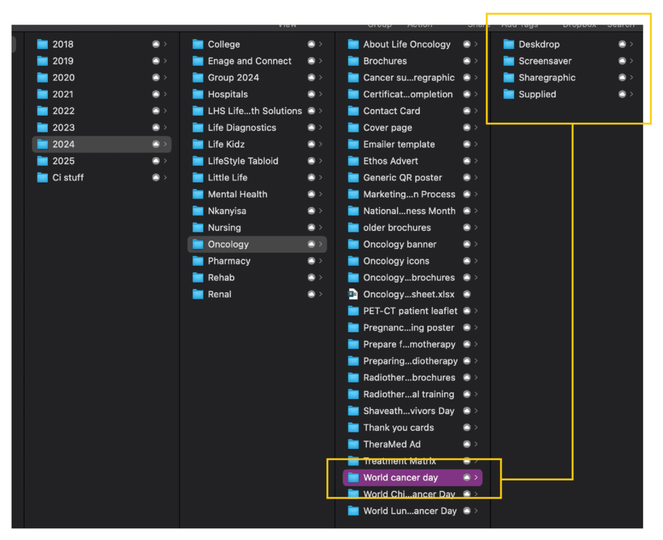Click the Screensaver folder icon

[x=509, y=61]
